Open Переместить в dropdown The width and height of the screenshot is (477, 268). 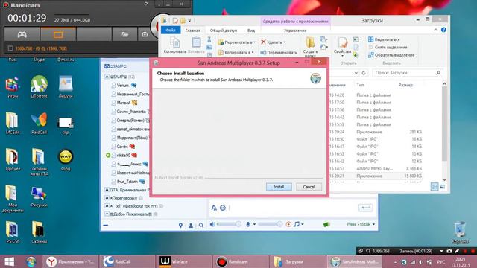237,42
